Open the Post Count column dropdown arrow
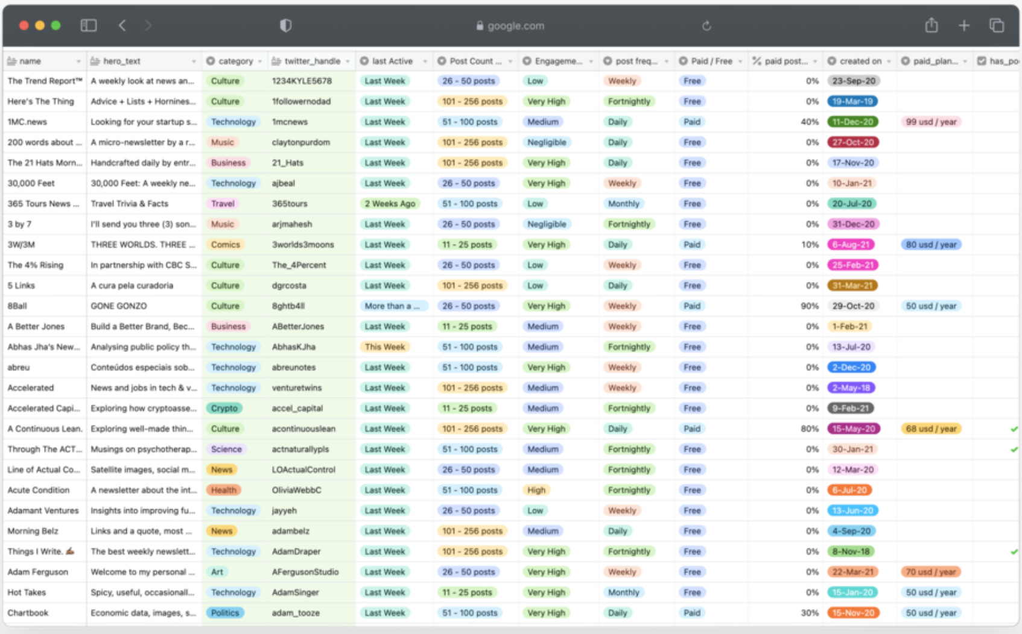This screenshot has width=1022, height=634. [x=510, y=61]
